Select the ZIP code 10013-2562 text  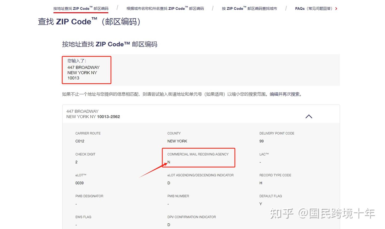click(x=108, y=117)
